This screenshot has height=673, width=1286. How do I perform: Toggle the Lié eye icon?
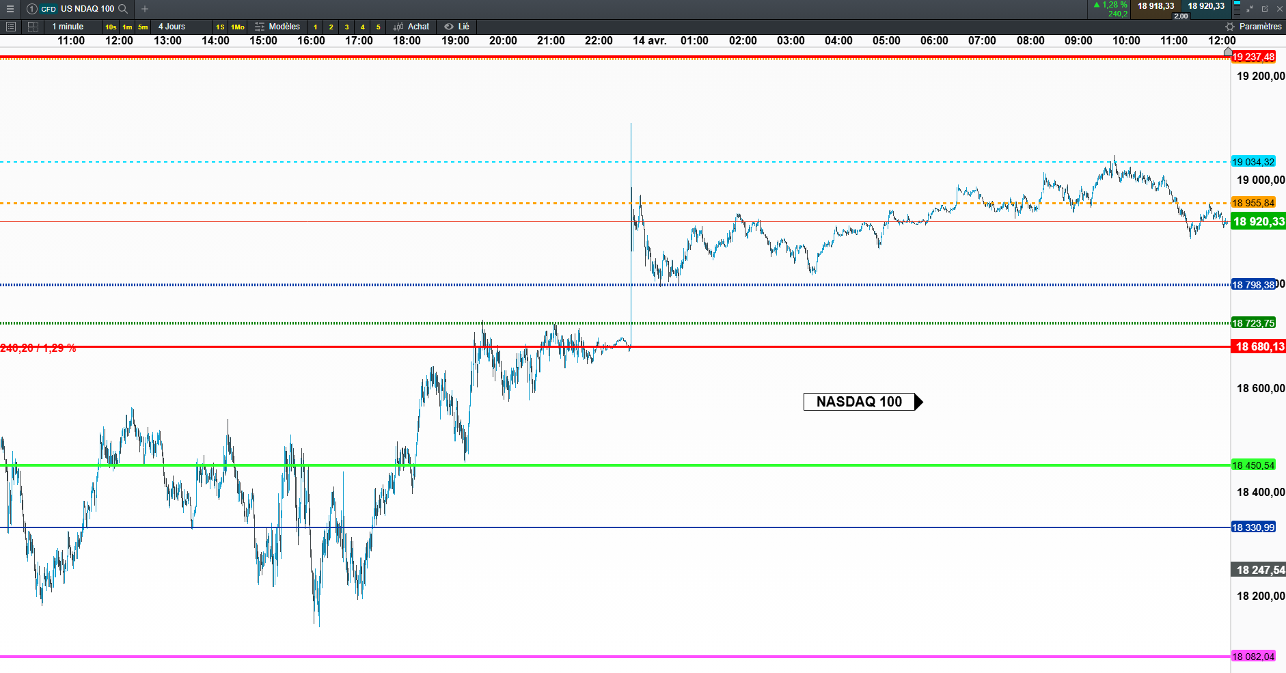449,27
